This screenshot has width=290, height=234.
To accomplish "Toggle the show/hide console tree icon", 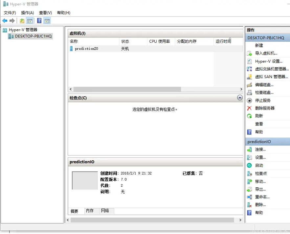I will coord(30,21).
